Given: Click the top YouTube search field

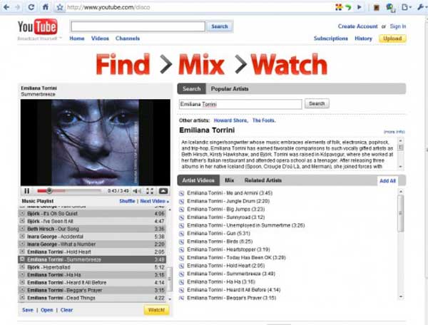Looking at the screenshot, I should 138,26.
